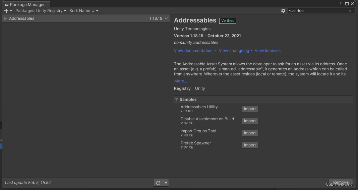Open the Sort: Name dropdown
This screenshot has height=190, width=358.
point(84,11)
